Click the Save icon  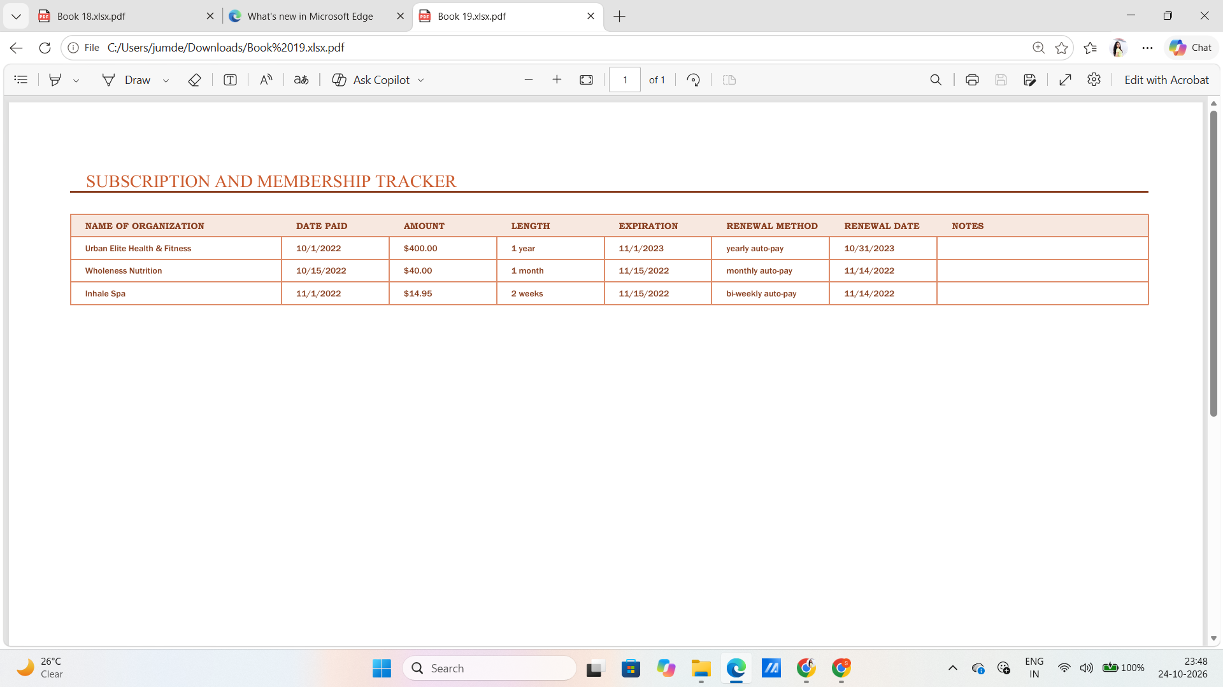click(1001, 80)
